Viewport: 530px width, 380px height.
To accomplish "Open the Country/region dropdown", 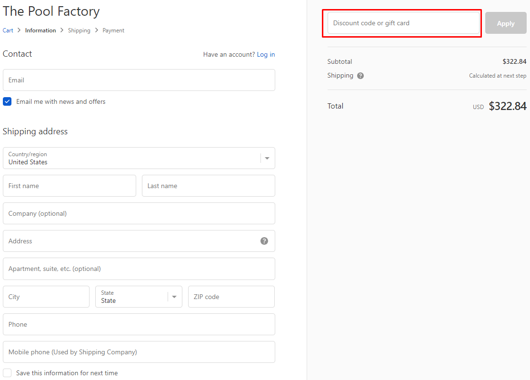I will pyautogui.click(x=139, y=158).
